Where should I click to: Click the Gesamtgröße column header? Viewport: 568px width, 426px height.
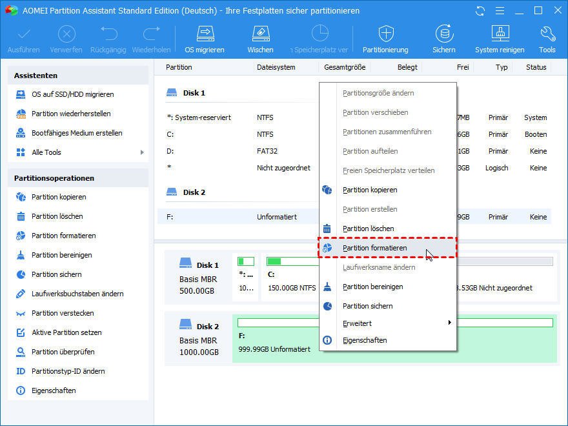[x=345, y=67]
